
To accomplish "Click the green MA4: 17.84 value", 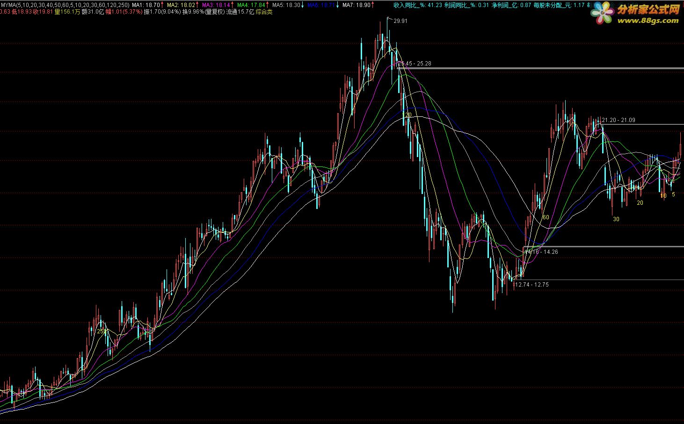I will click(251, 5).
